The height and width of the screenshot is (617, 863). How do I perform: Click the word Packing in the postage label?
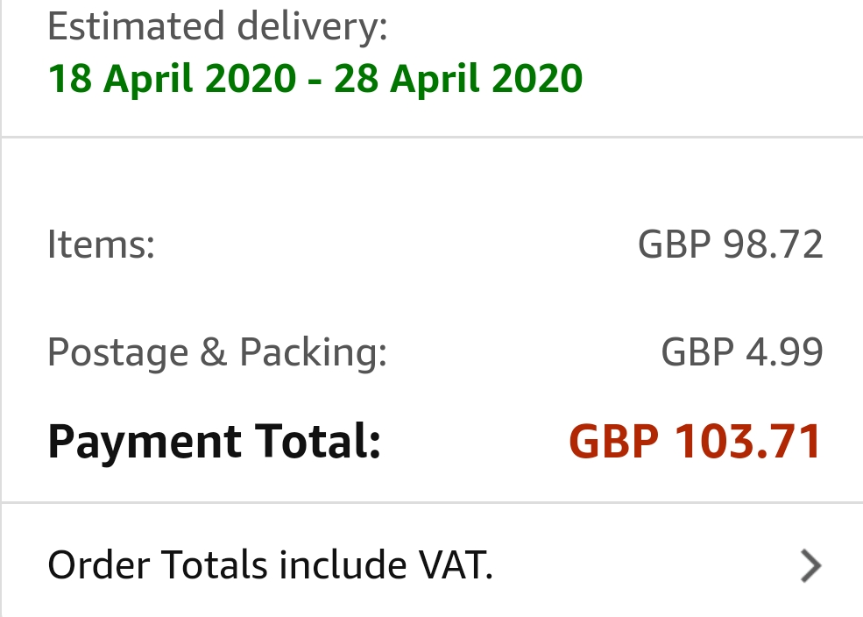(x=313, y=353)
